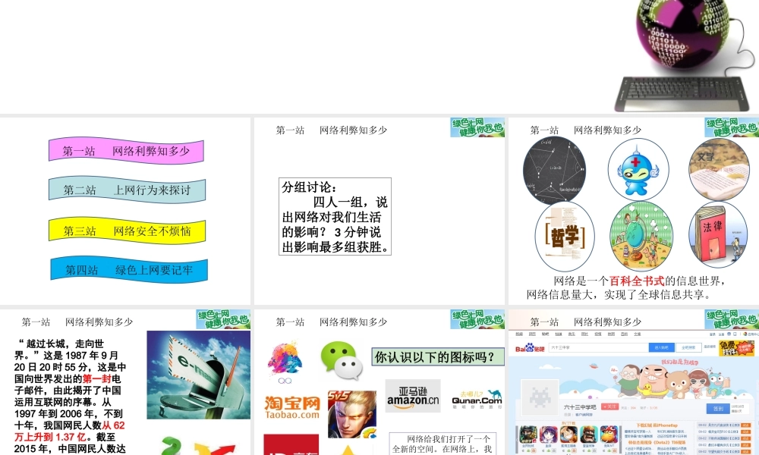
Task: Click the text box 网络给我们打开了一个全新的空间
Action: pos(443,444)
